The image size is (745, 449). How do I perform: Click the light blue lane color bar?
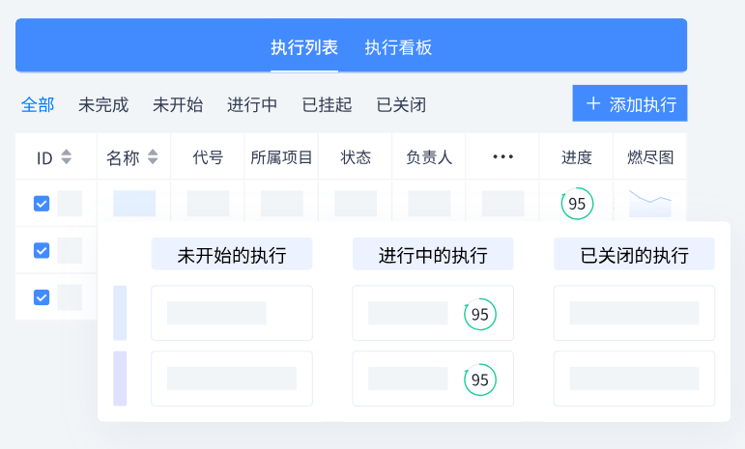(120, 313)
